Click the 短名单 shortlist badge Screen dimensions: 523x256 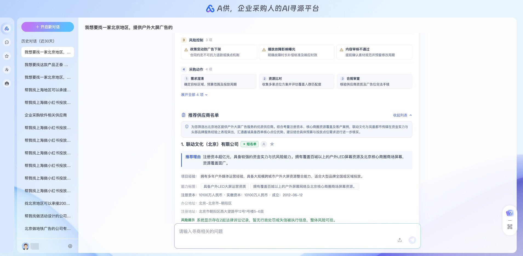pos(250,144)
